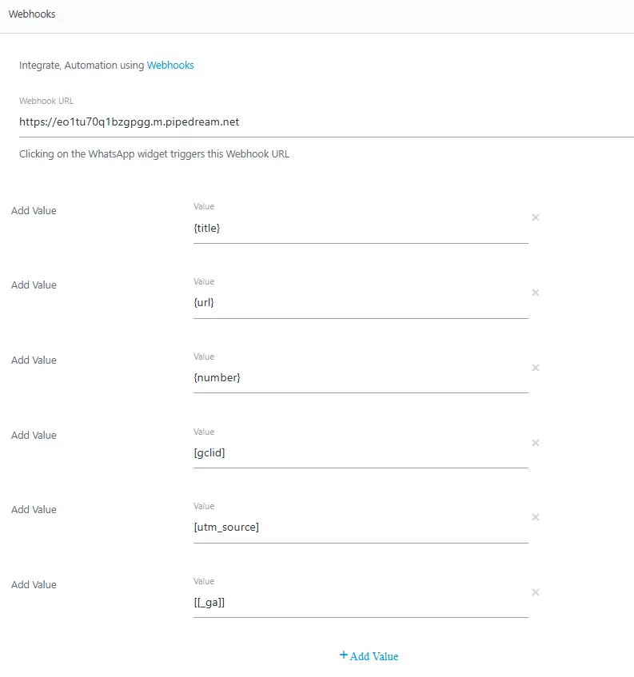The width and height of the screenshot is (634, 677).
Task: Click the 'Integrate, Automation using' text
Action: pos(82,66)
